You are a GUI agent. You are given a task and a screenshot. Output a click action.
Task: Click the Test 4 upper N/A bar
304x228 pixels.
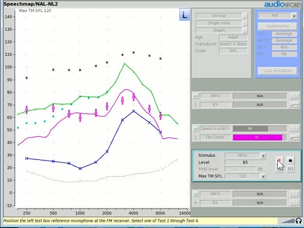click(260, 194)
